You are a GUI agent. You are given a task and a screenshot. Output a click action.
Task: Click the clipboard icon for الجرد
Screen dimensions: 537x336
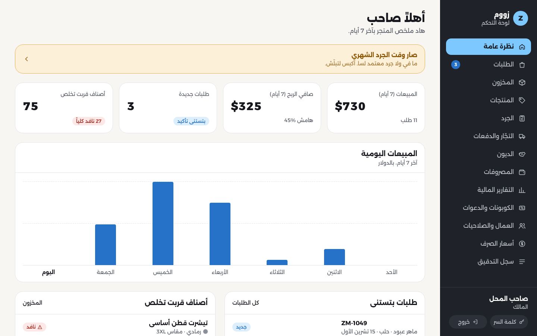pyautogui.click(x=522, y=118)
